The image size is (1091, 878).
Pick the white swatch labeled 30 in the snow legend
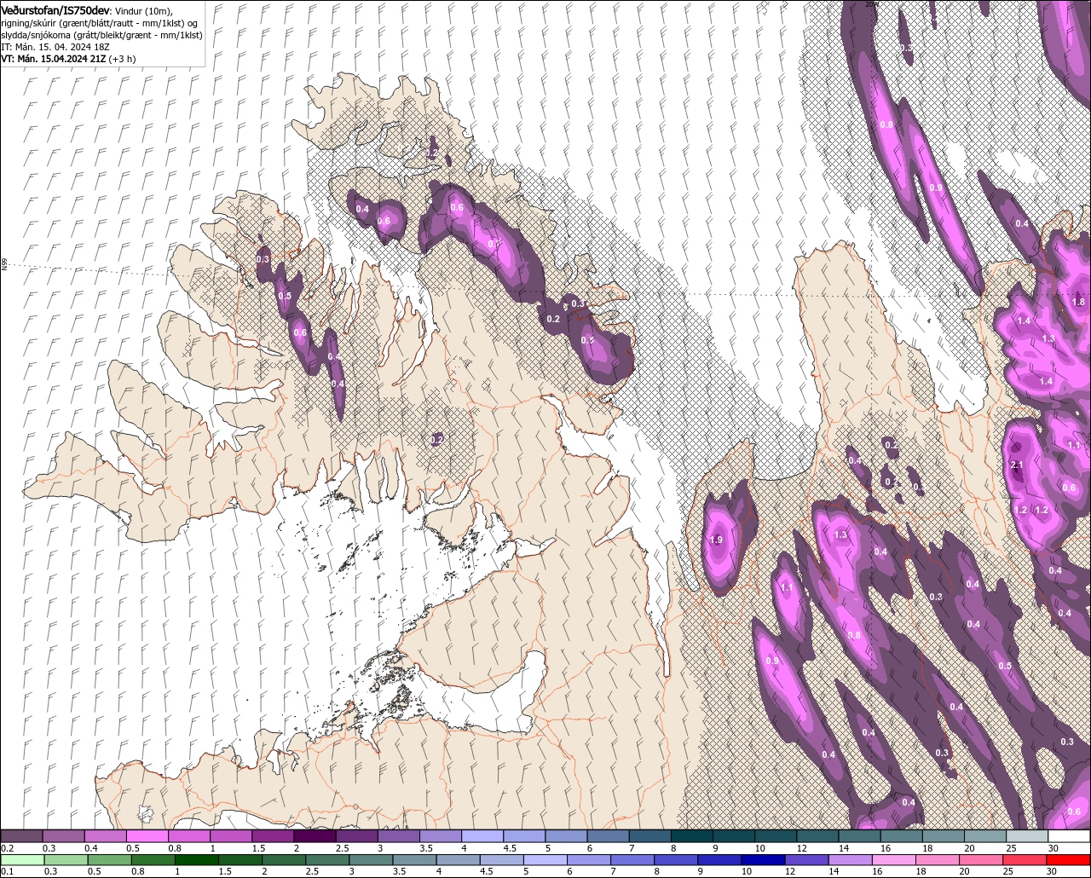pyautogui.click(x=1069, y=836)
